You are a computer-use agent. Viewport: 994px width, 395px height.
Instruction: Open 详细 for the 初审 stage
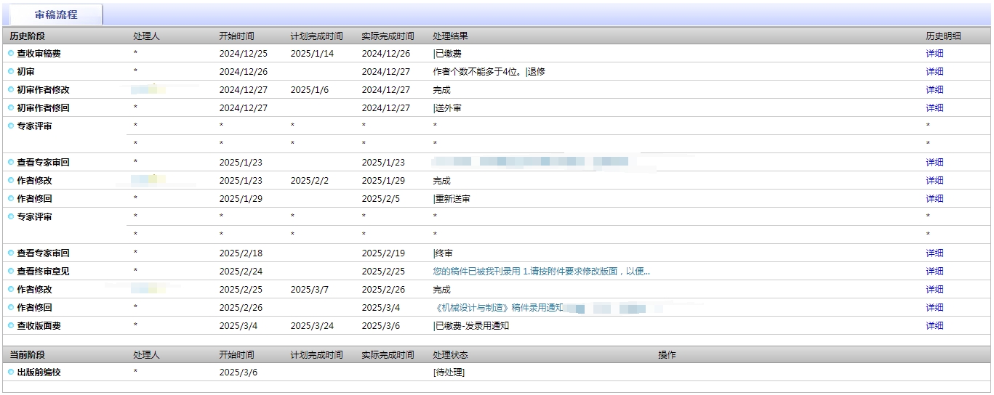[934, 72]
